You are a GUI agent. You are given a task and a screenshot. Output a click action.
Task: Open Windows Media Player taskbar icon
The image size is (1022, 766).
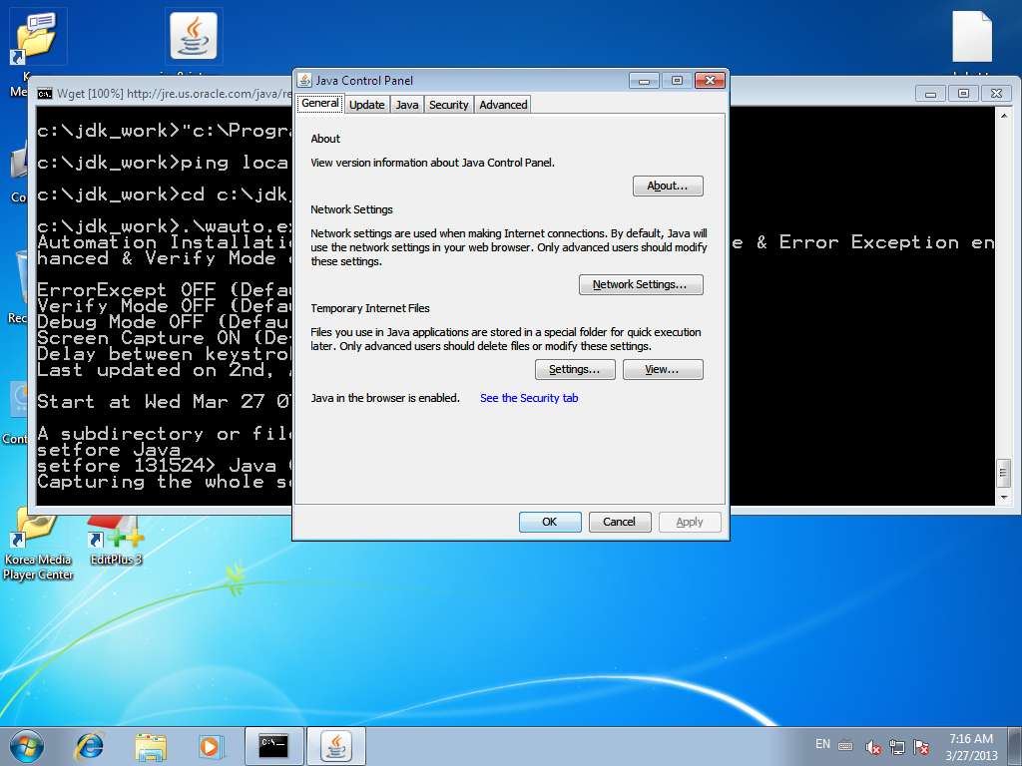[210, 746]
